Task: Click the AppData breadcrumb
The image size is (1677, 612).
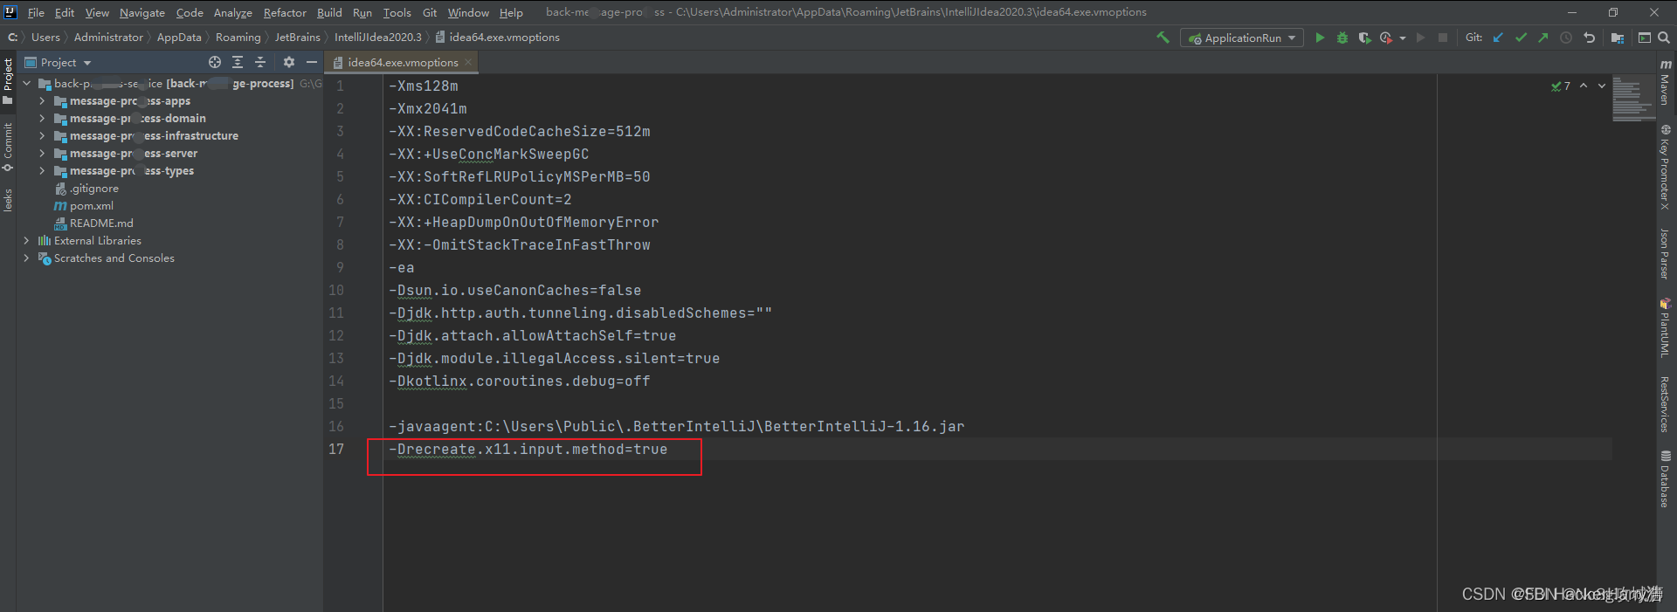Action: pos(179,38)
